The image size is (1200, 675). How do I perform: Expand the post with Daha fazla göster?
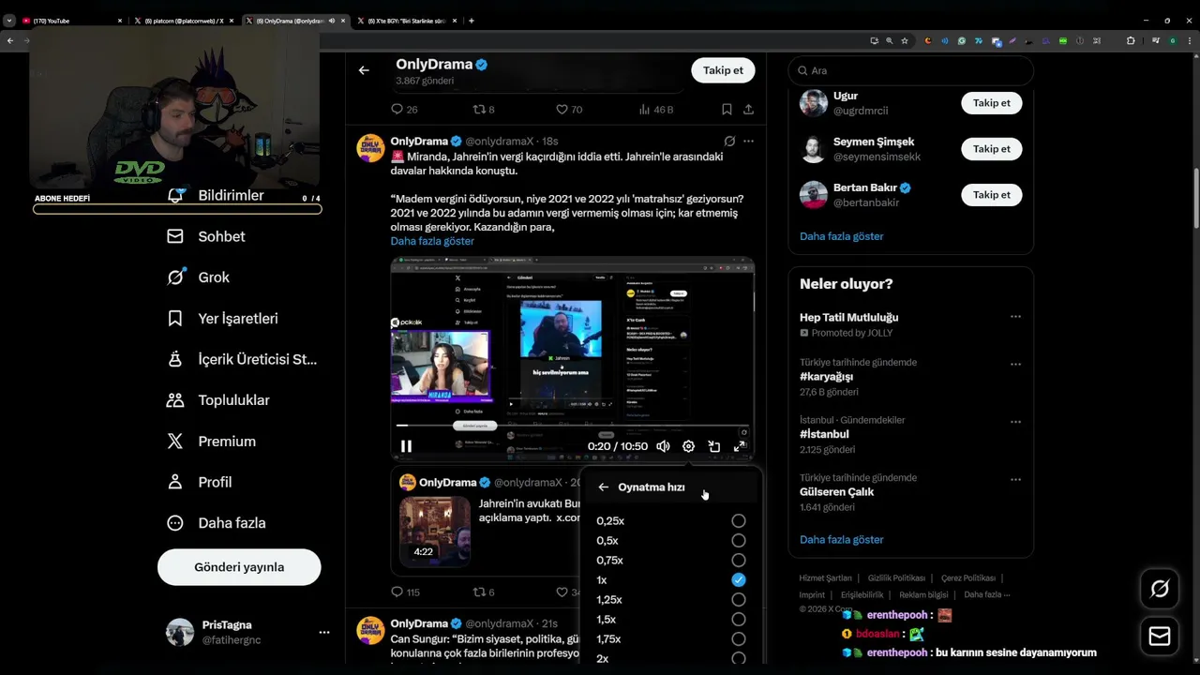coord(432,241)
